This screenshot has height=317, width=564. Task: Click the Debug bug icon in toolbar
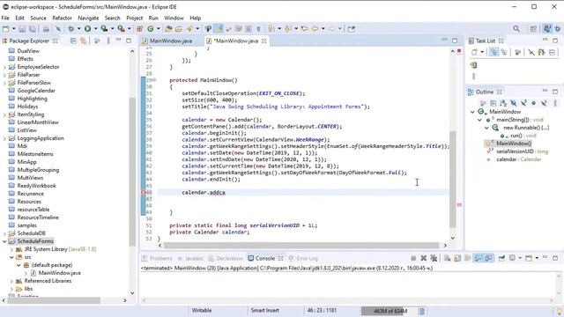(70, 29)
